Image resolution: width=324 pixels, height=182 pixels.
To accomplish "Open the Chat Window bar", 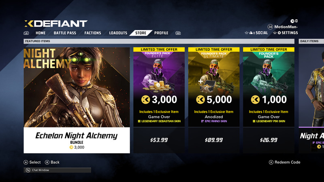I will pyautogui.click(x=57, y=170).
